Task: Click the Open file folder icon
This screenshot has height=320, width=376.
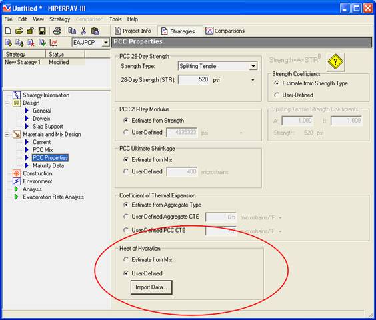Action: pos(19,31)
